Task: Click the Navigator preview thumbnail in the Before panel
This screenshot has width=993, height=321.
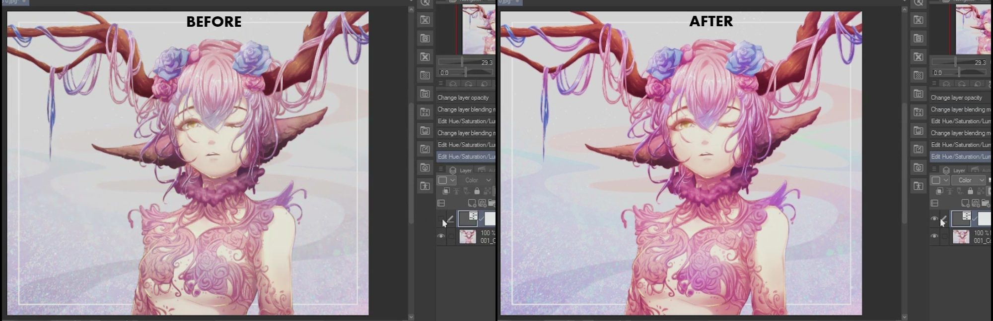Action: click(x=479, y=29)
